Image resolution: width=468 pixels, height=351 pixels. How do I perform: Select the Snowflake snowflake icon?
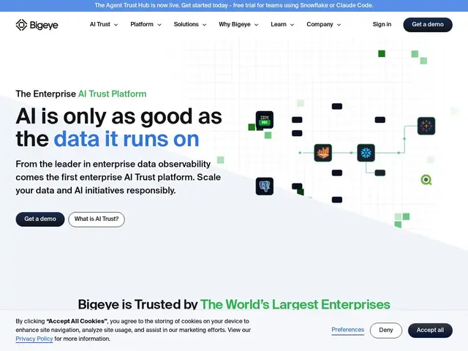(366, 153)
